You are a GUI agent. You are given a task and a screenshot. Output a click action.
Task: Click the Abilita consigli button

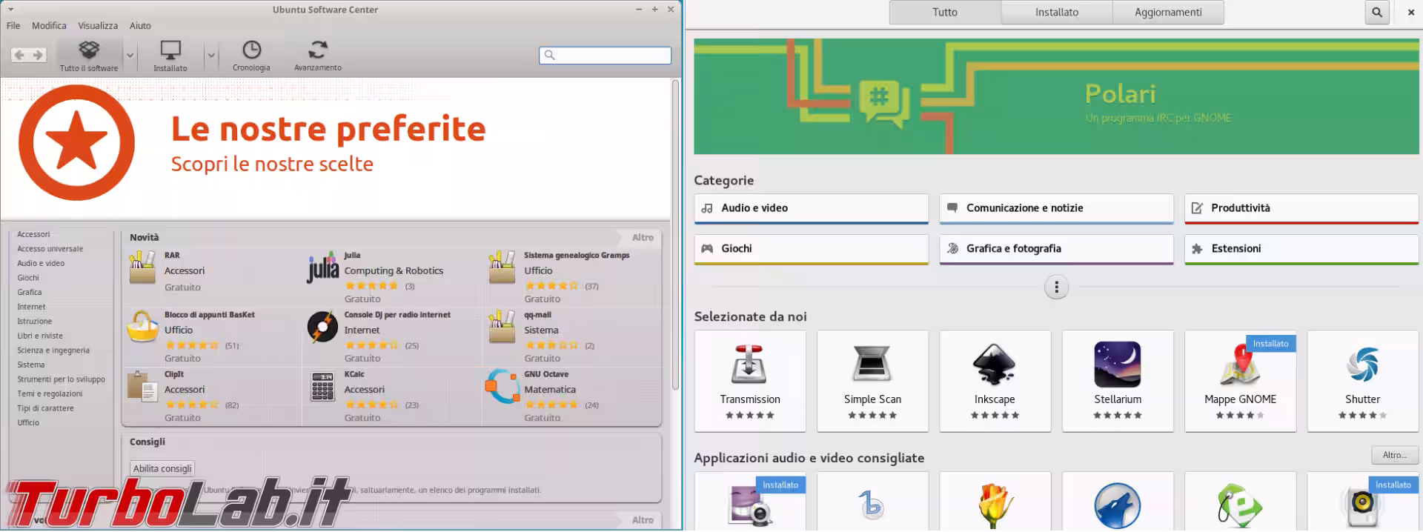click(162, 468)
